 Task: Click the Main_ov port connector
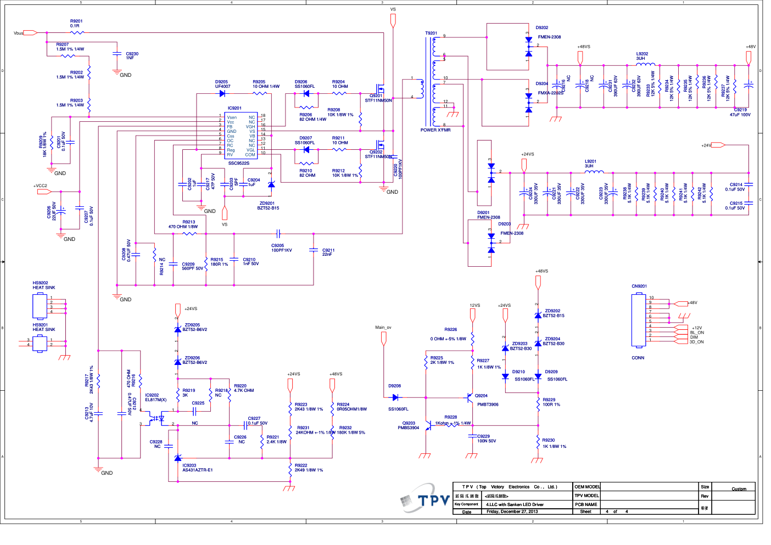point(383,339)
